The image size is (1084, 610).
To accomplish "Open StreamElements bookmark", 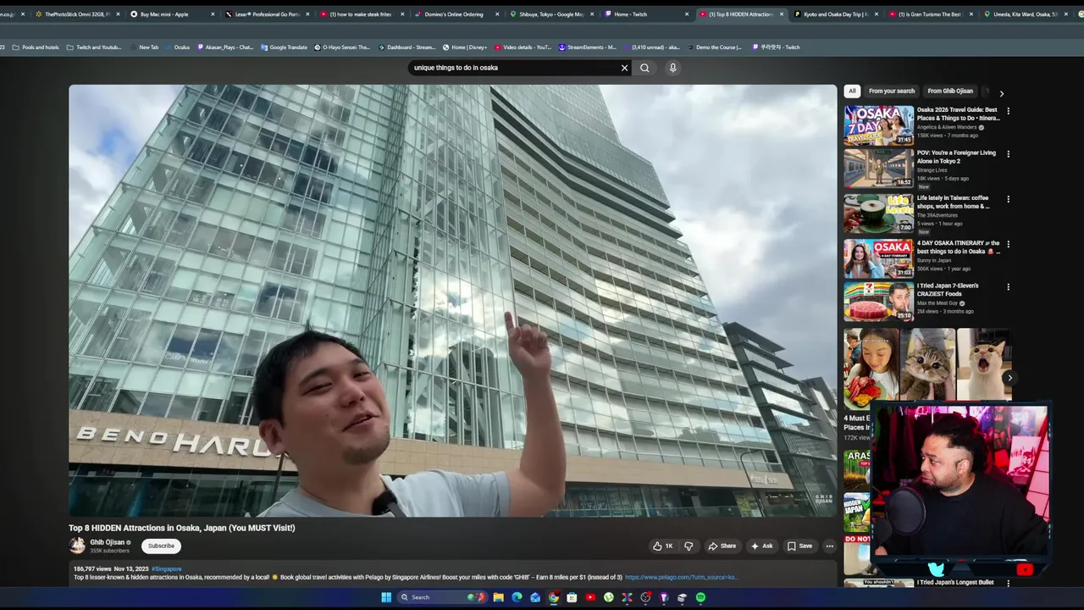I will (588, 47).
